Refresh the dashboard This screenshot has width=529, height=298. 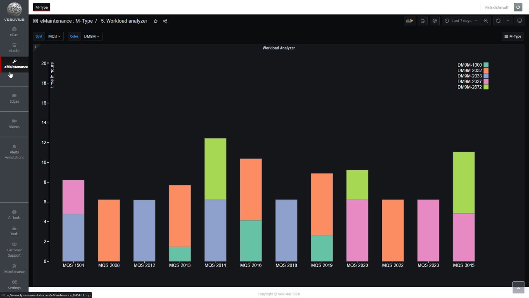tap(498, 21)
